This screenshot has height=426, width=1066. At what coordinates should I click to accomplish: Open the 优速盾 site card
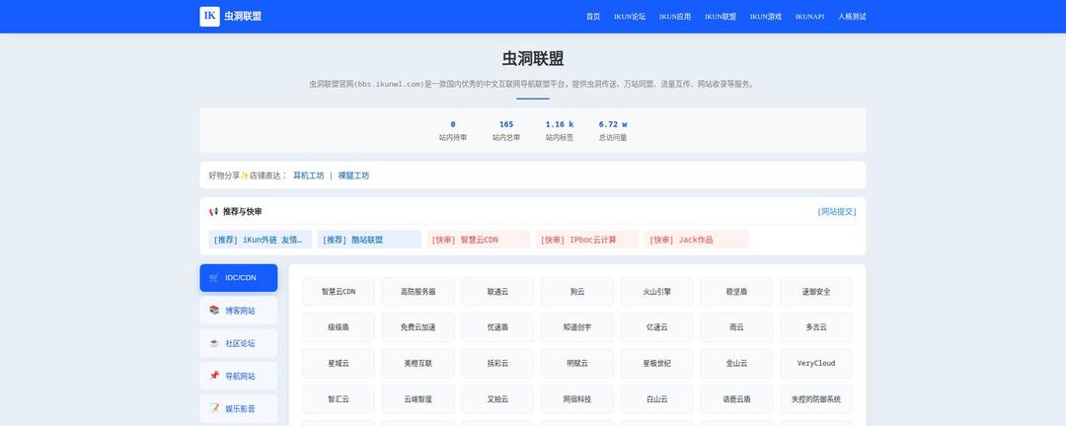(497, 327)
